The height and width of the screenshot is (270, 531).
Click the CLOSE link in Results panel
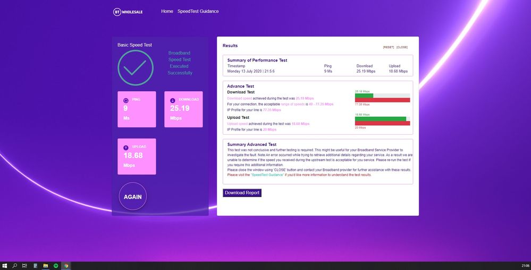402,47
